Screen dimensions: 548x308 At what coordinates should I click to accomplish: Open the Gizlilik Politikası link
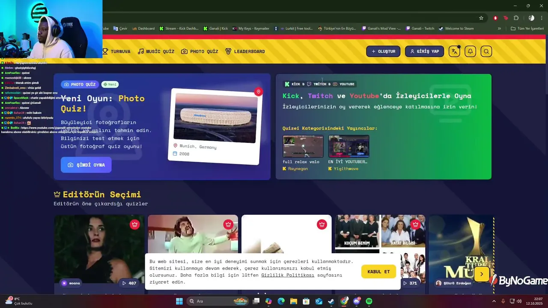click(x=288, y=275)
